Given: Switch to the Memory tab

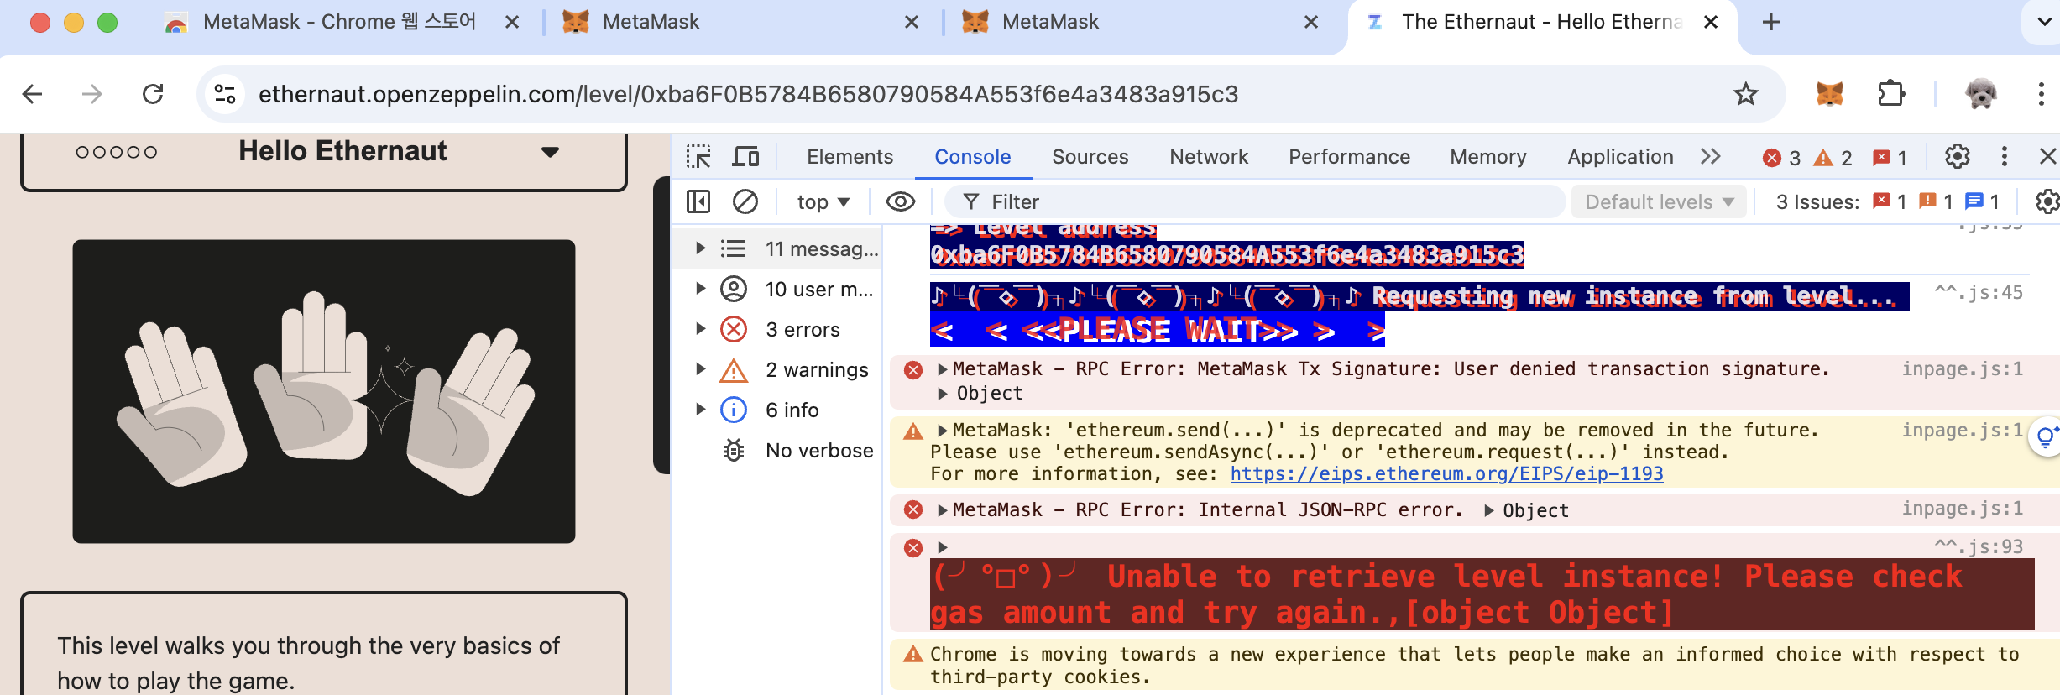Looking at the screenshot, I should [1488, 157].
